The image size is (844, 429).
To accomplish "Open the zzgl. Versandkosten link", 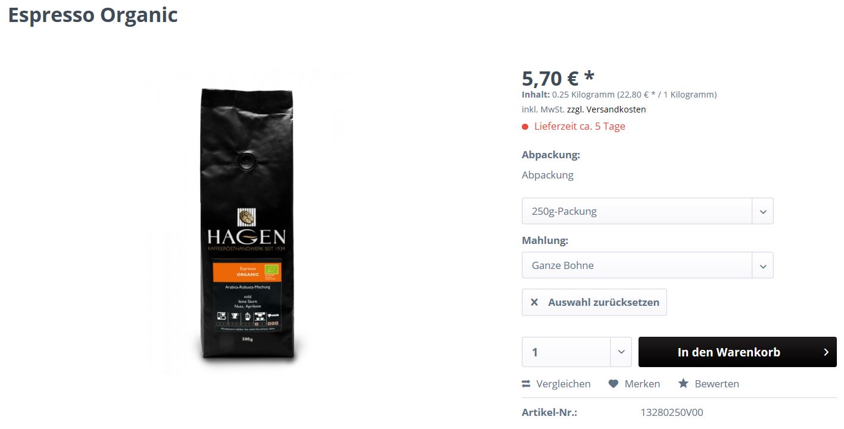I will 606,109.
